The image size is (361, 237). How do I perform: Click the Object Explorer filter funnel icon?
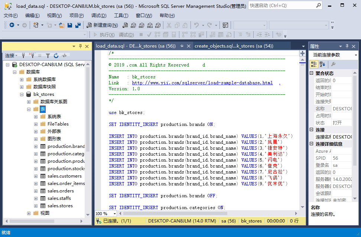click(48, 55)
